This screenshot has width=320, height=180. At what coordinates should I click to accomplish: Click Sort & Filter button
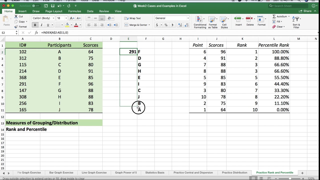(296, 22)
